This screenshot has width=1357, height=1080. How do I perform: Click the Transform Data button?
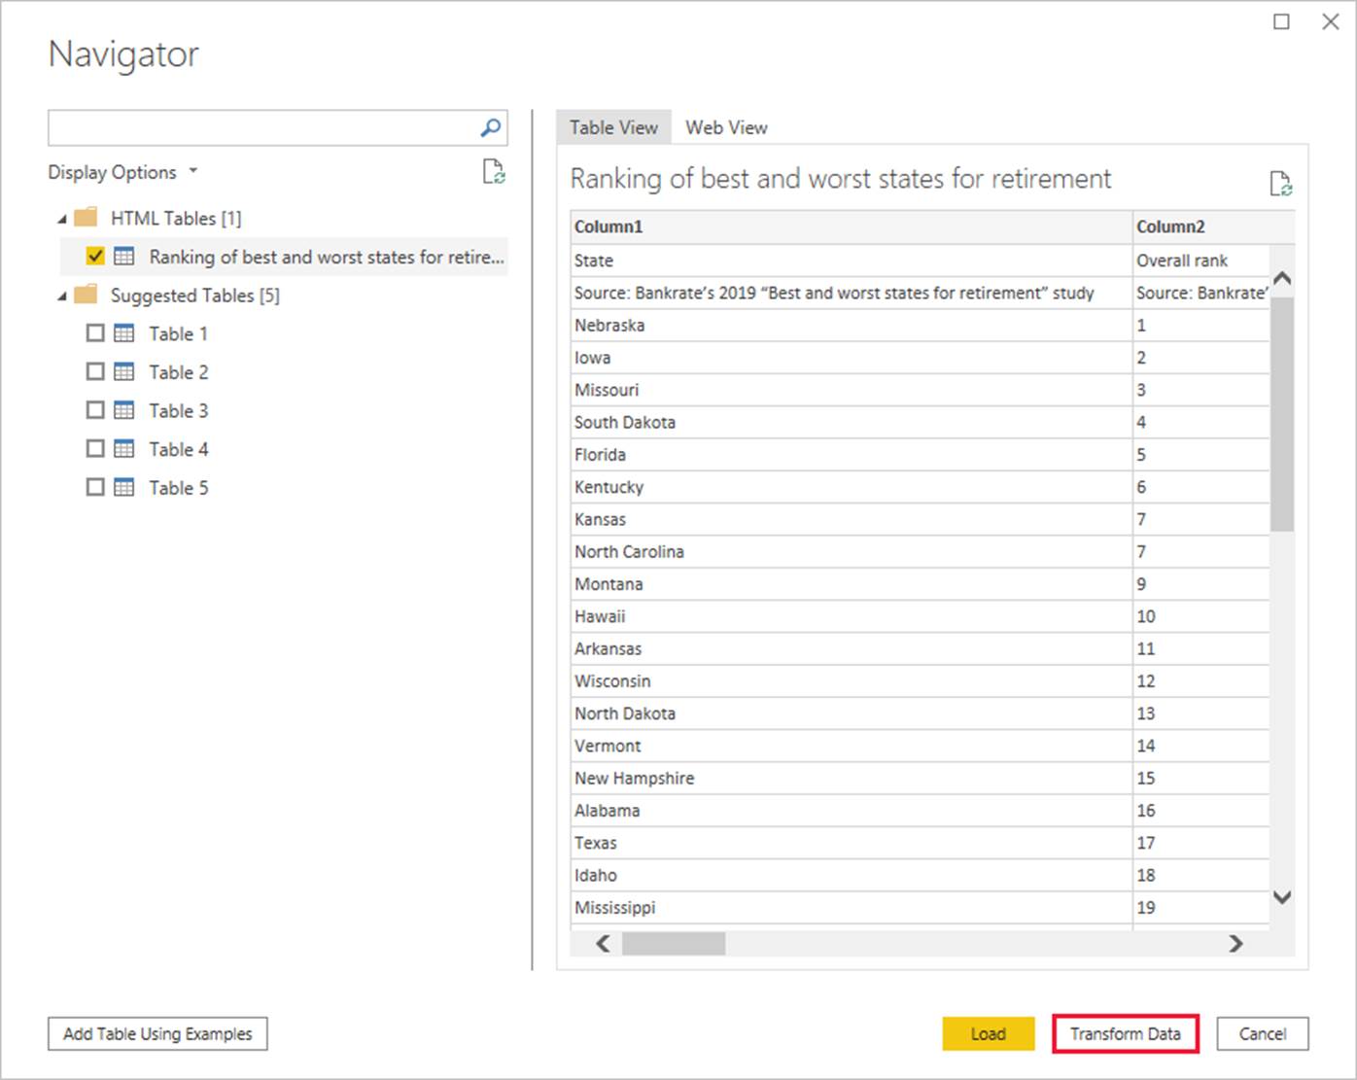coord(1125,1033)
